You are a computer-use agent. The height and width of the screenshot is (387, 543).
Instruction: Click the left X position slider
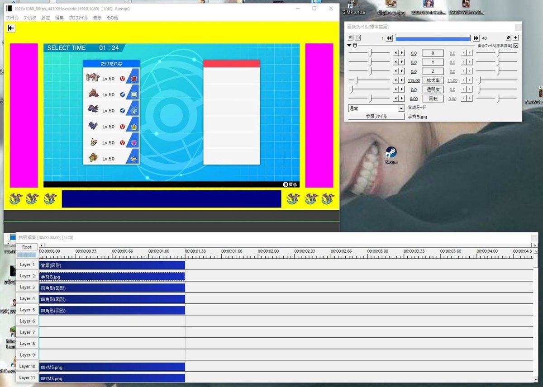click(369, 53)
